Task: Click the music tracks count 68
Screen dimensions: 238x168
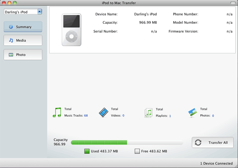Action: (86, 115)
